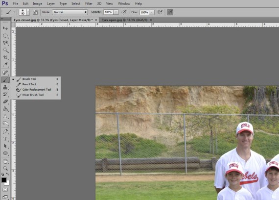The image size is (279, 200).
Task: Select the Eyedropper tool
Action: [5, 64]
